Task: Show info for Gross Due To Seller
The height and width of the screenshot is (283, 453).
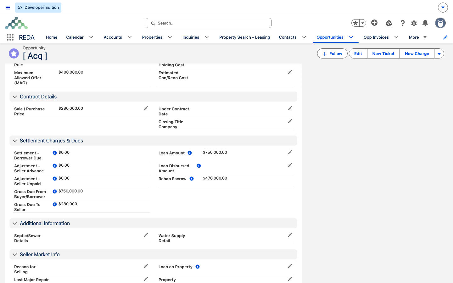Action: (x=55, y=204)
